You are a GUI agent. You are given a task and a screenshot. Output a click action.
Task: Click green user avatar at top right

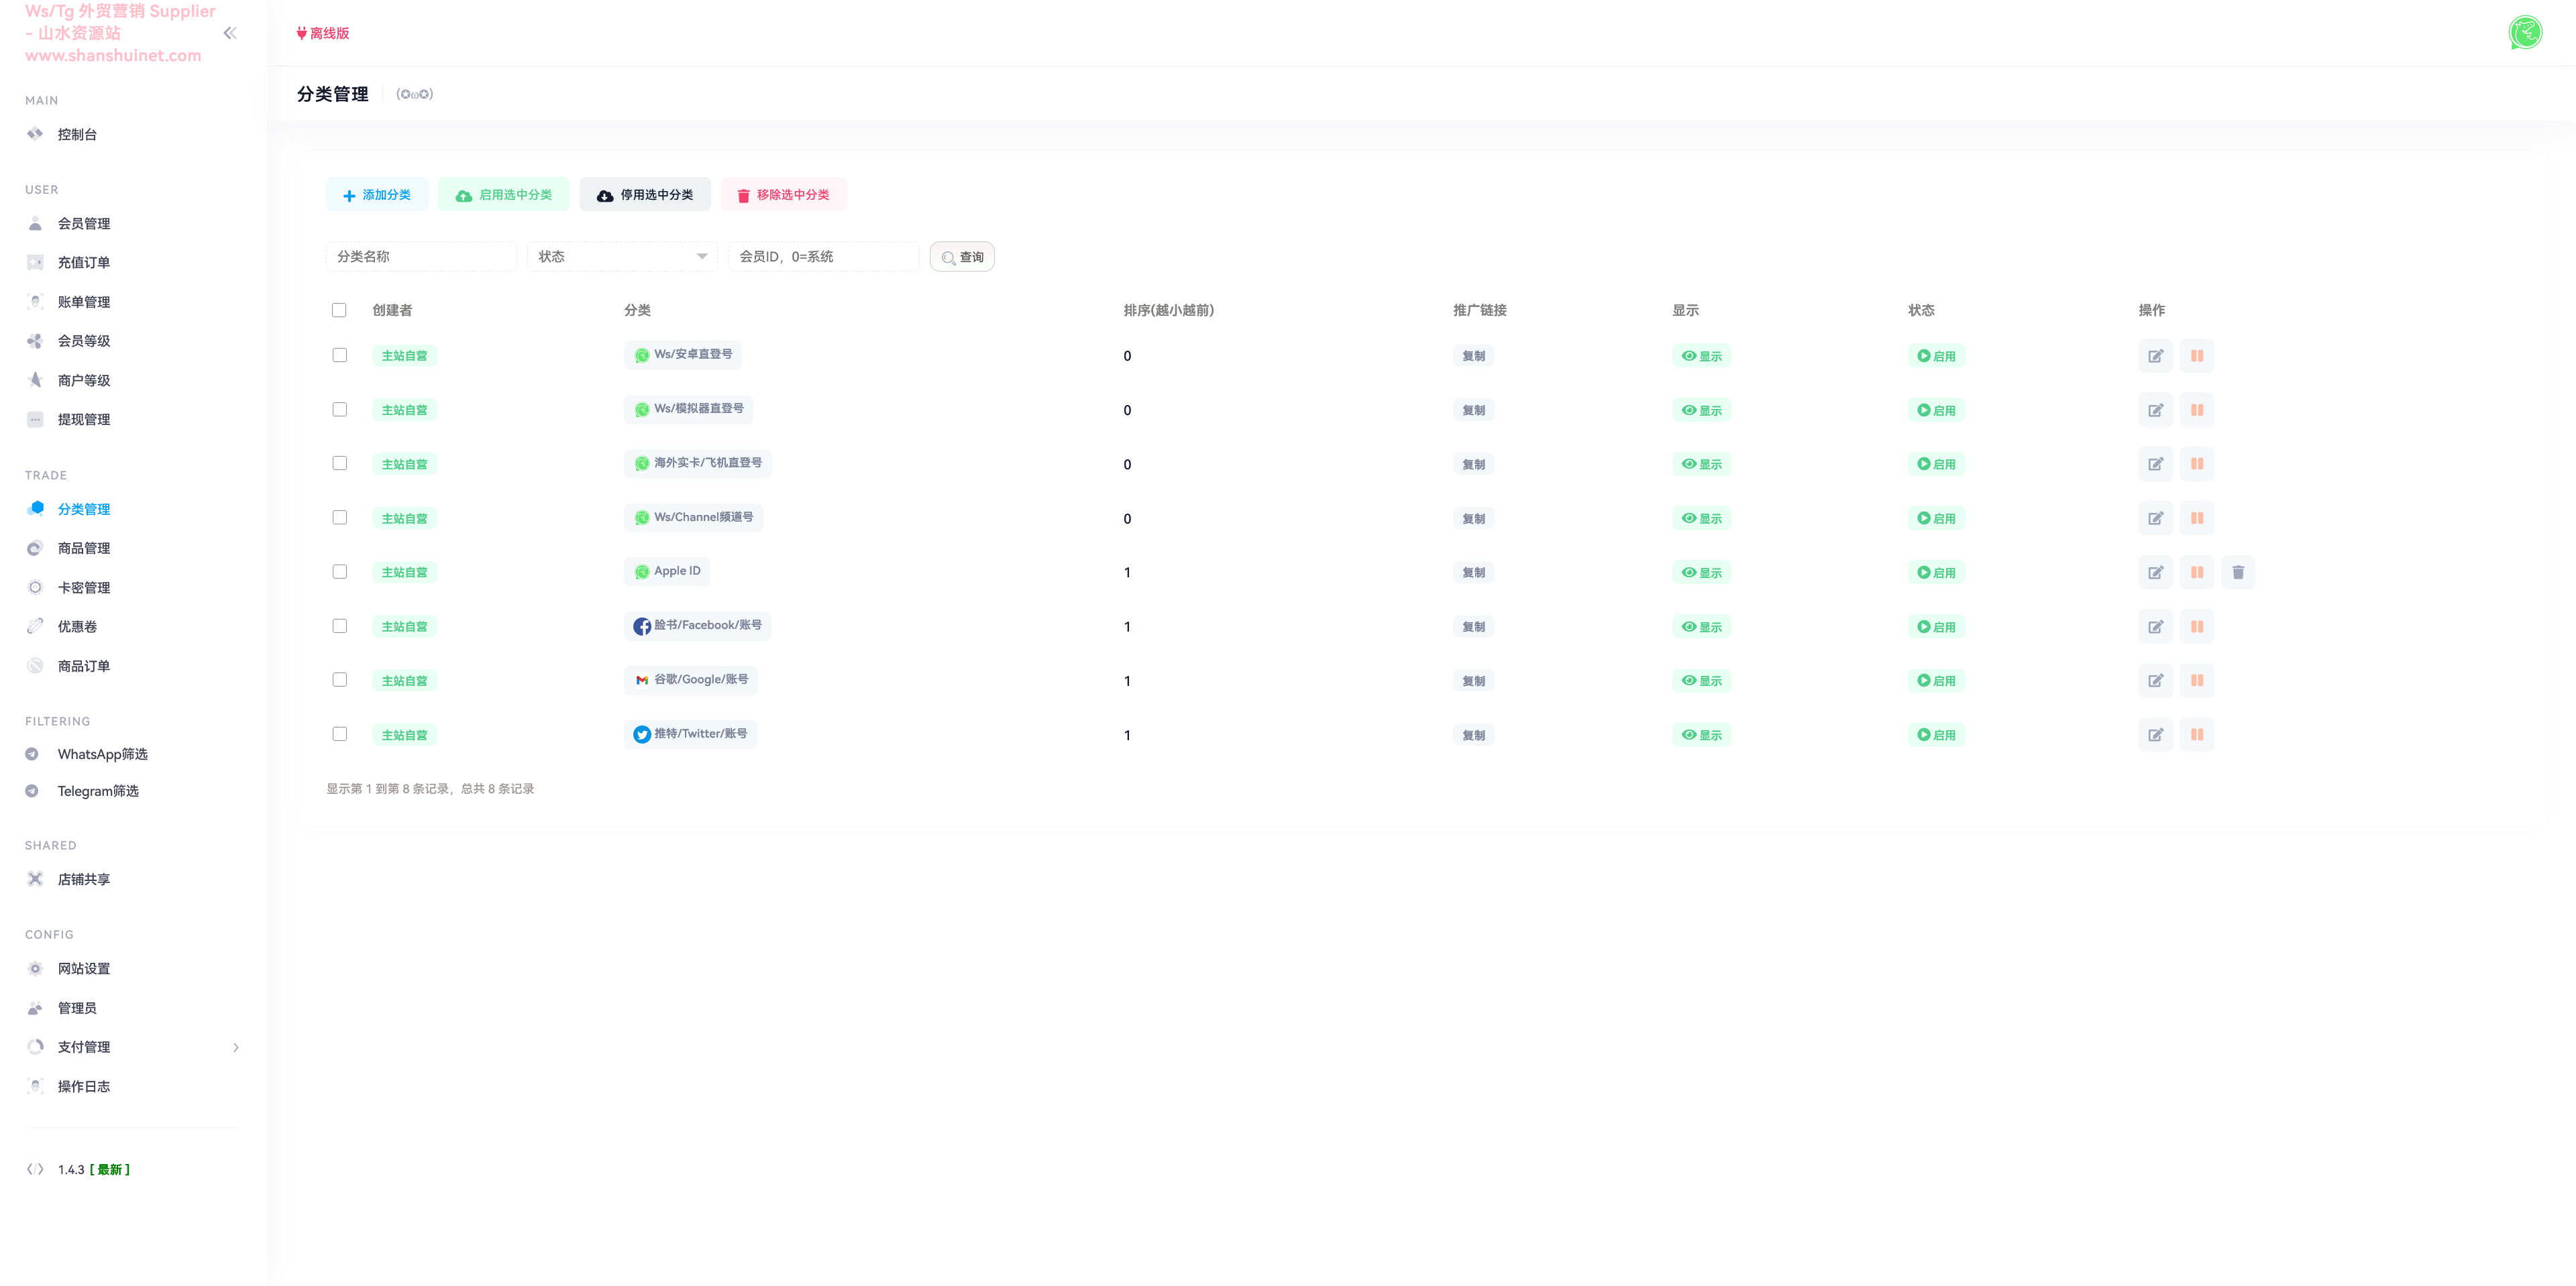click(2525, 33)
